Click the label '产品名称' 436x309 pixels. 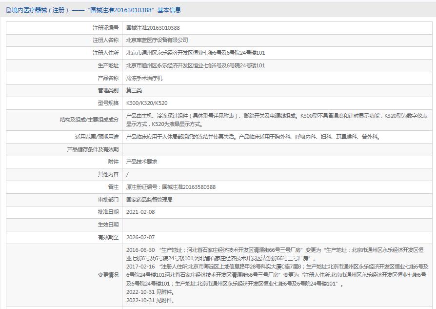point(108,78)
